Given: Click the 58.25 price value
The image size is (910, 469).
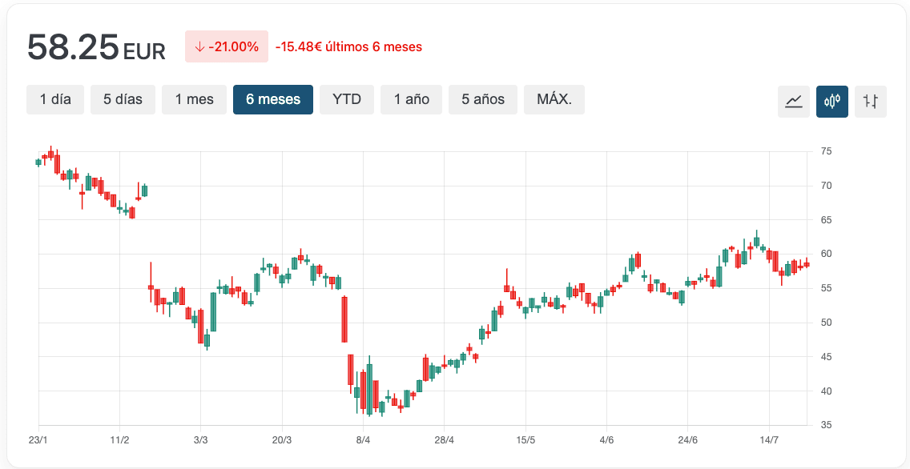Looking at the screenshot, I should 74,48.
